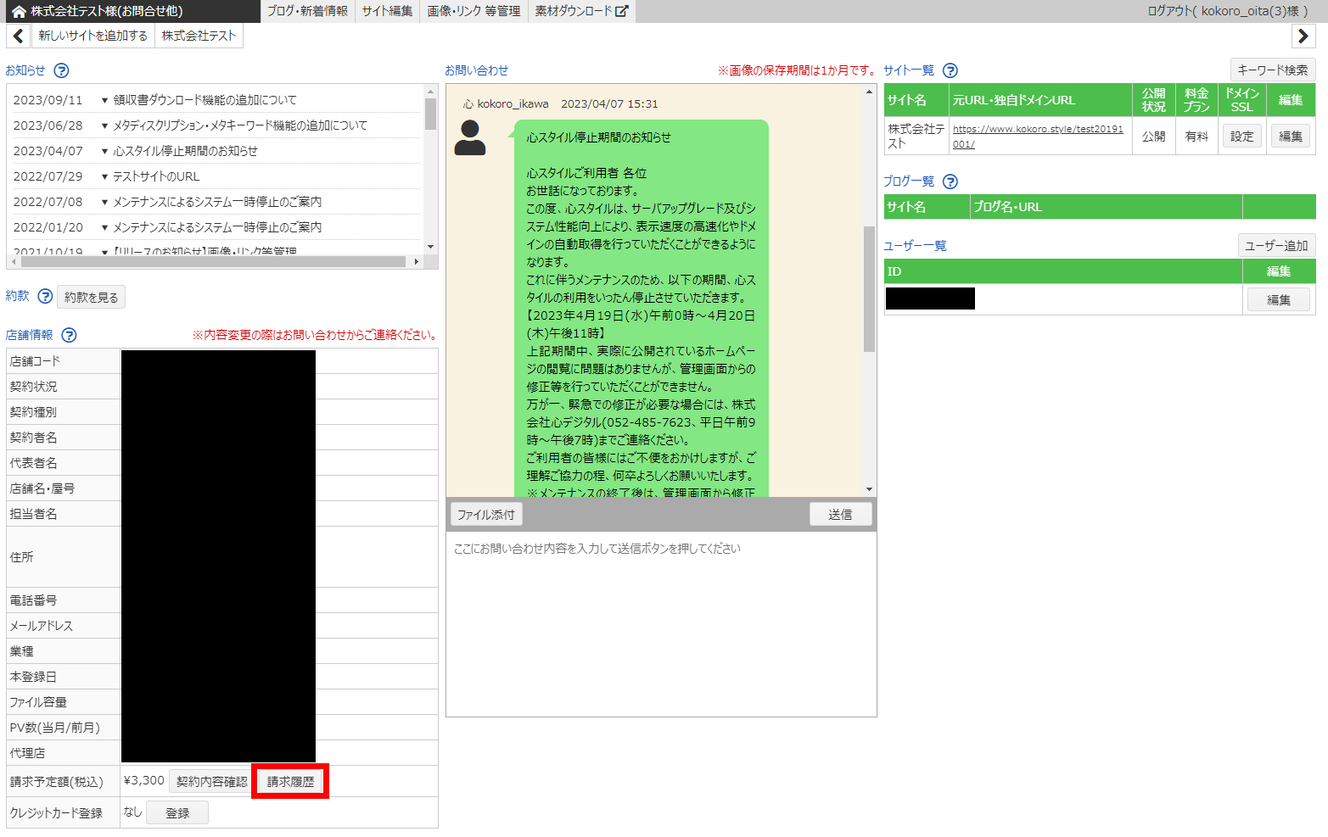The height and width of the screenshot is (837, 1328).
Task: Click the home icon beside 株式会社テスト様
Action: click(18, 12)
